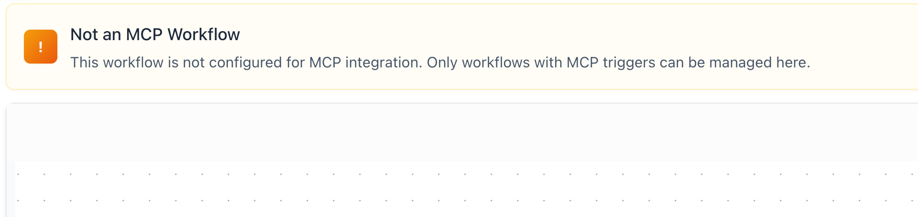918x217 pixels.
Task: Select the "Not an MCP Workflow" heading
Action: click(155, 34)
